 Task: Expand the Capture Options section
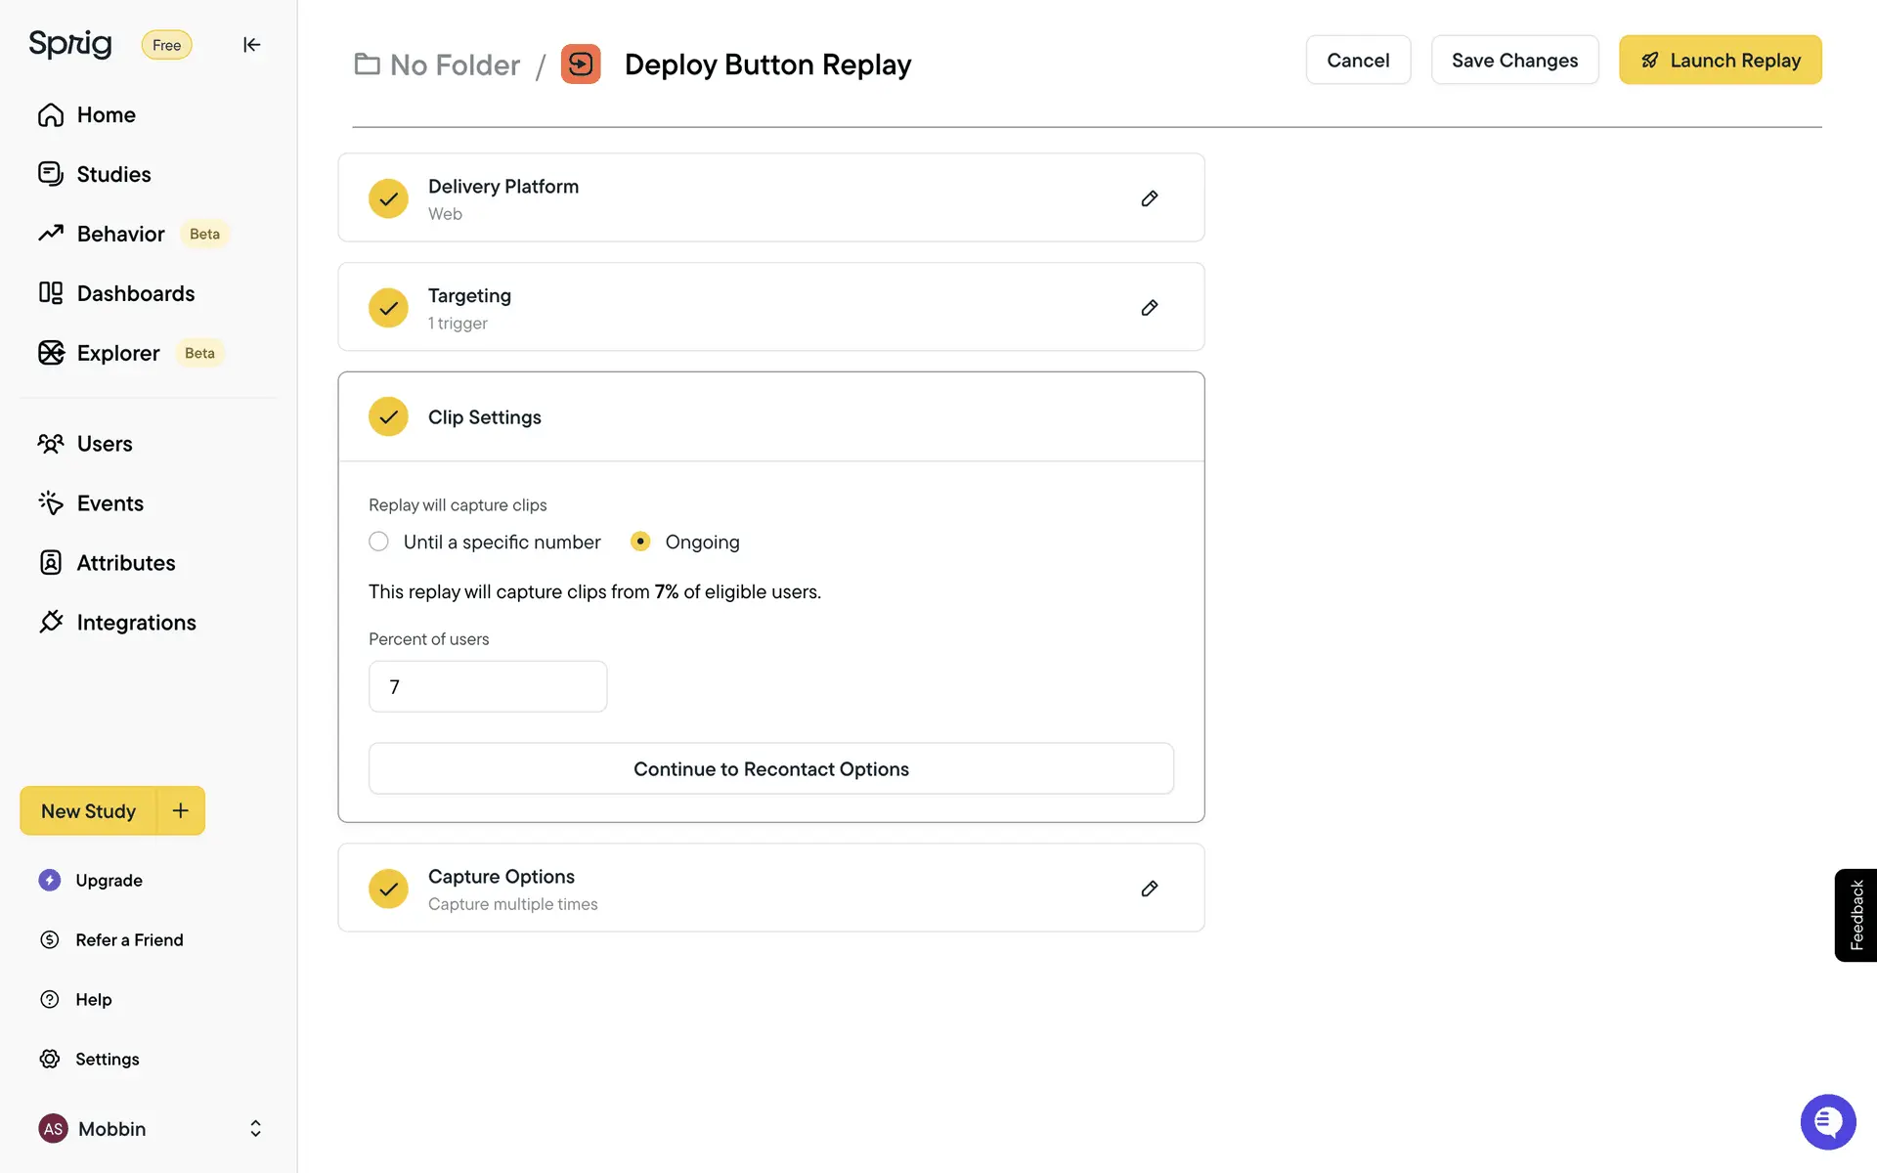[x=501, y=888]
